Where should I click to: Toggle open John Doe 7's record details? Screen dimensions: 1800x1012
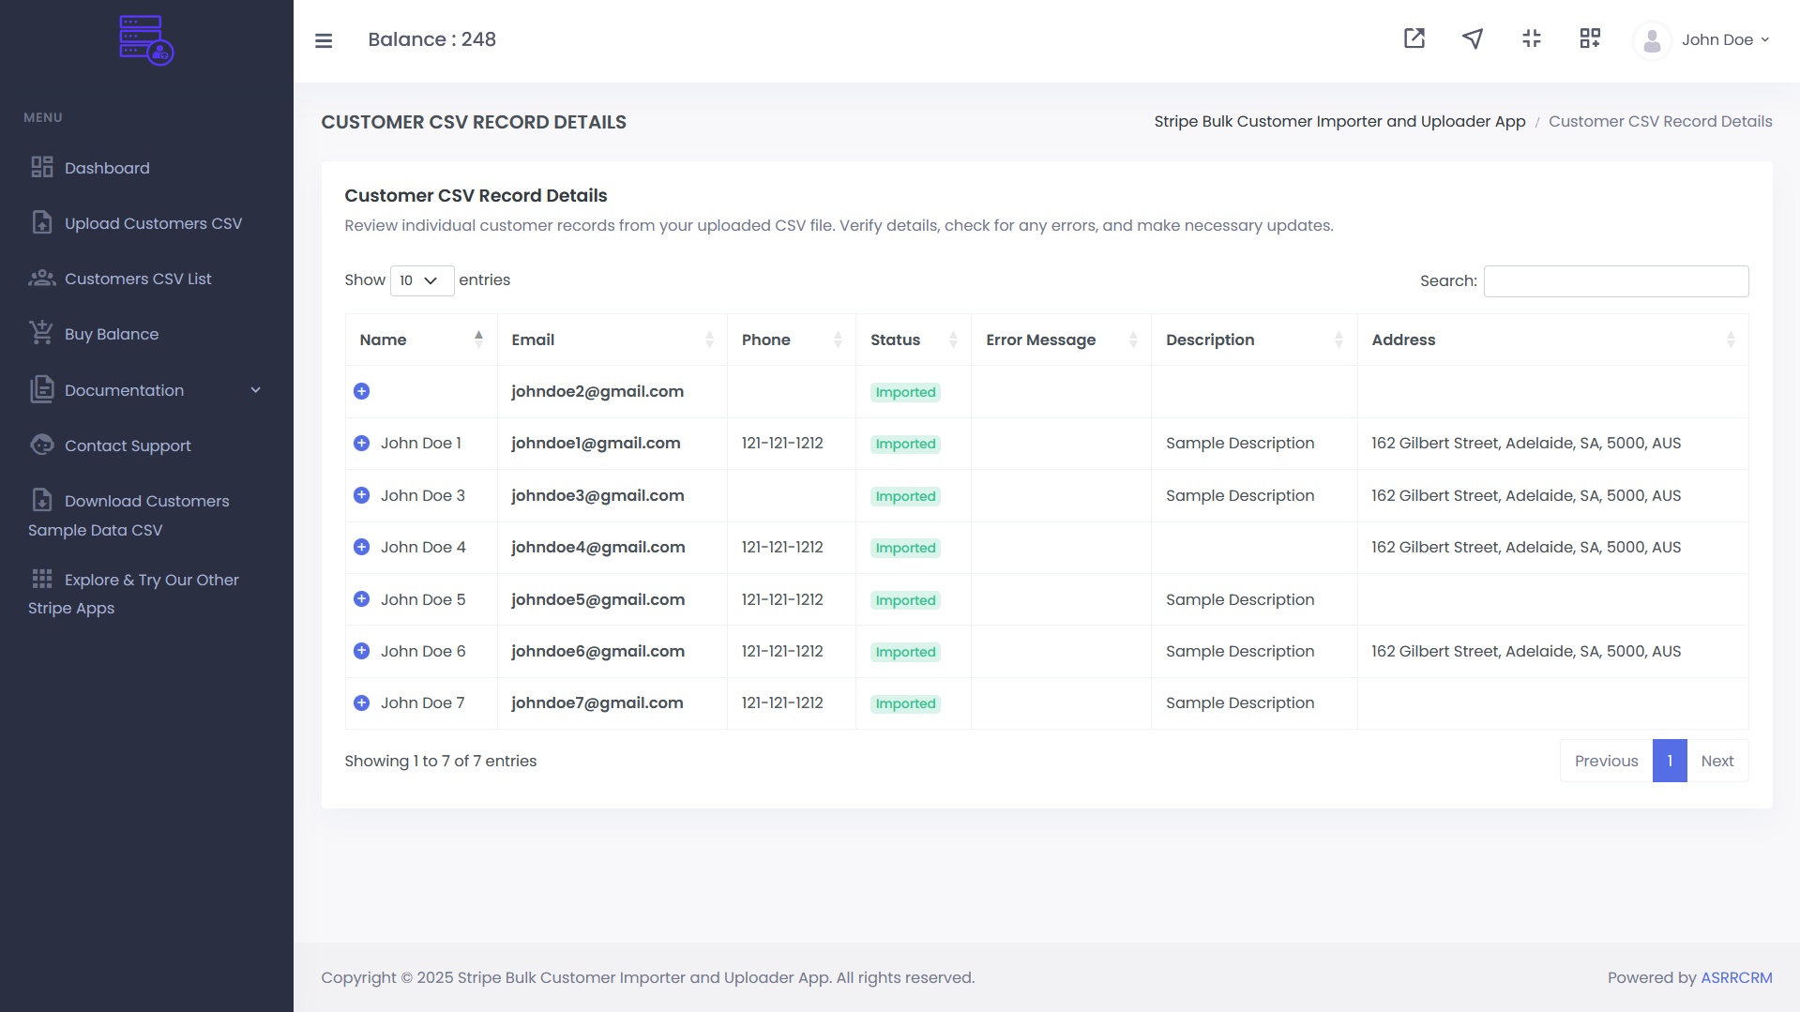click(362, 702)
